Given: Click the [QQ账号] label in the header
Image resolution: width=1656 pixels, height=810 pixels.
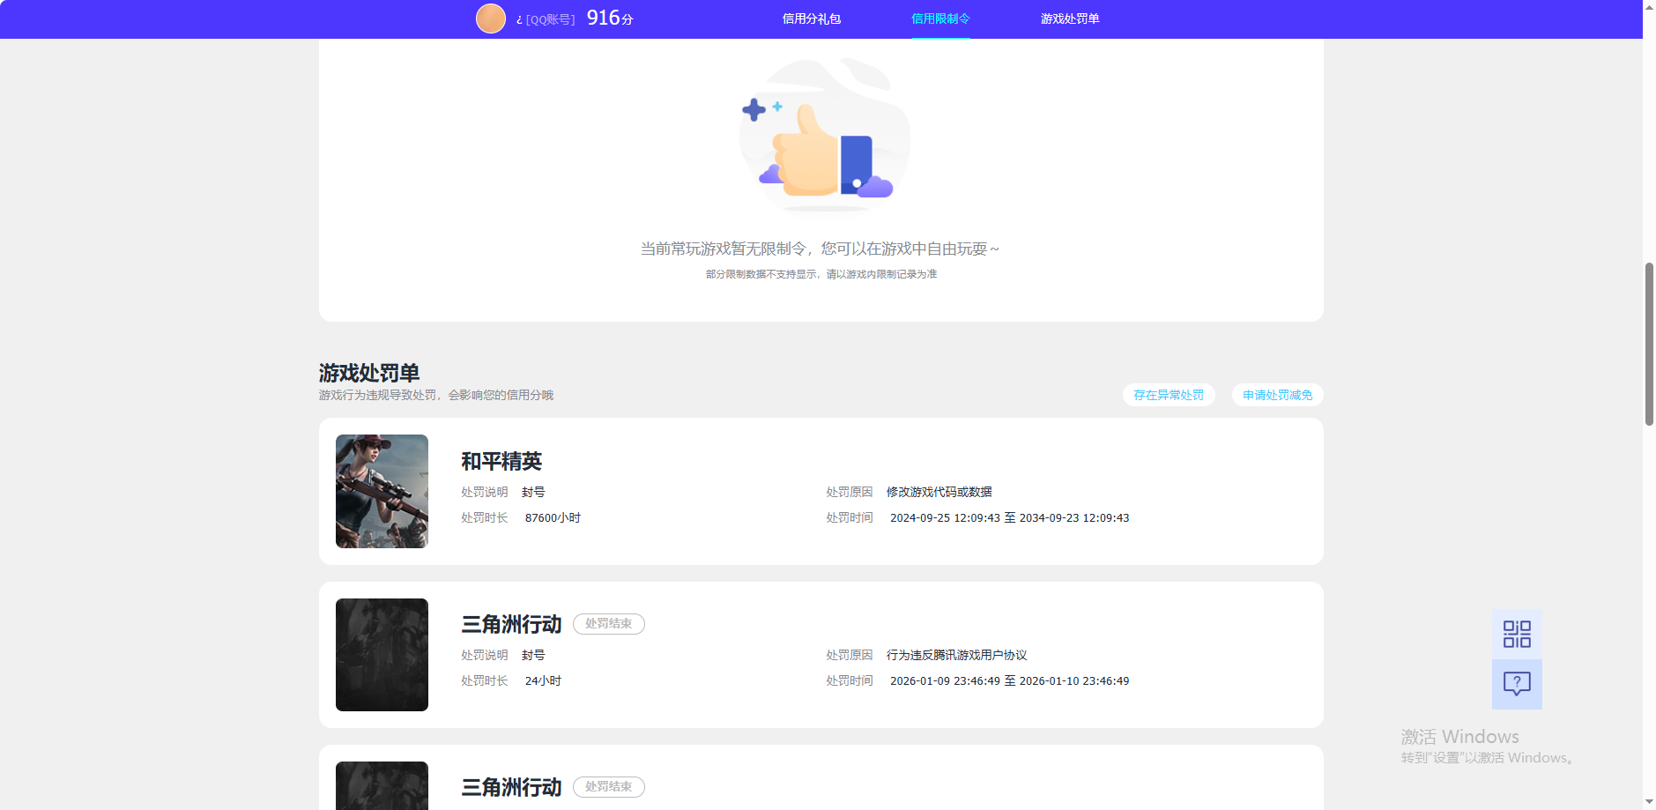Looking at the screenshot, I should click(550, 19).
